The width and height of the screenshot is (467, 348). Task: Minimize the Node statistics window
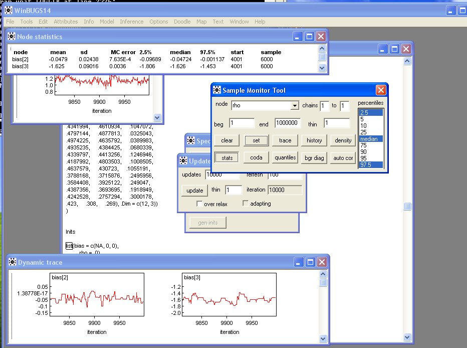(299, 36)
